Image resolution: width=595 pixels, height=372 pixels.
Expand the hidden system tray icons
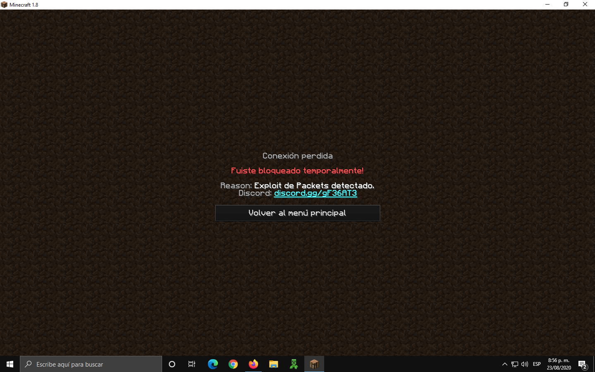pos(504,364)
